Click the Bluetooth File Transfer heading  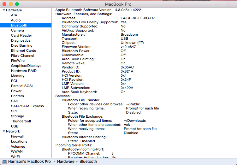pyautogui.click(x=81, y=100)
